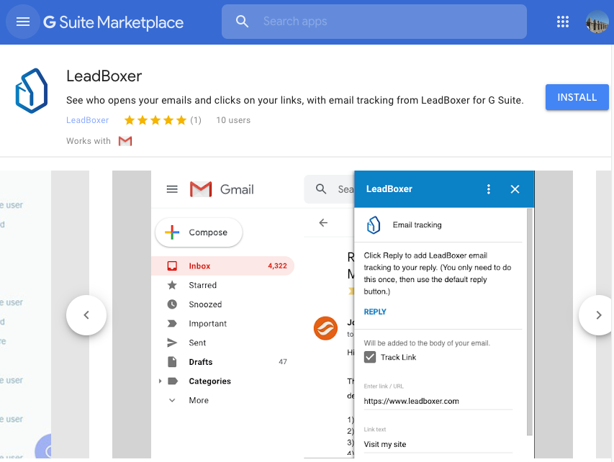The height and width of the screenshot is (462, 614).
Task: Open the LeadBoxer developer link
Action: (87, 120)
